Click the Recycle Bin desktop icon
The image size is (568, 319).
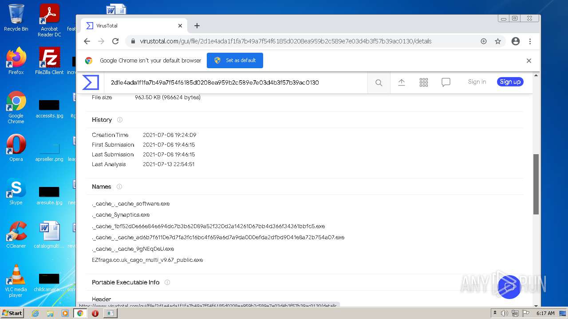click(x=16, y=18)
